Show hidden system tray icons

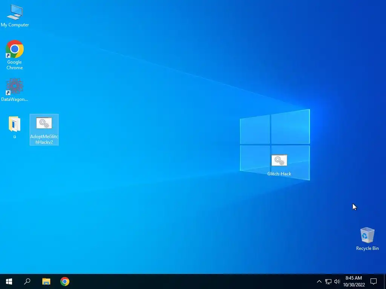[x=319, y=281]
